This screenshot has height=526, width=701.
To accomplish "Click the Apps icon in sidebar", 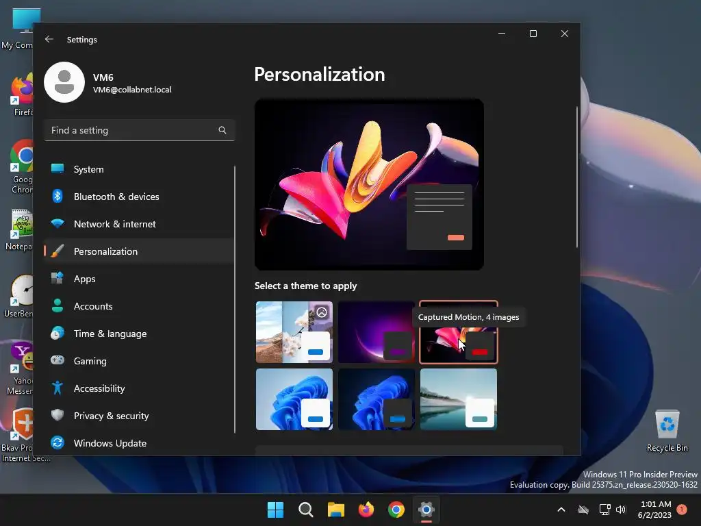I will (58, 278).
